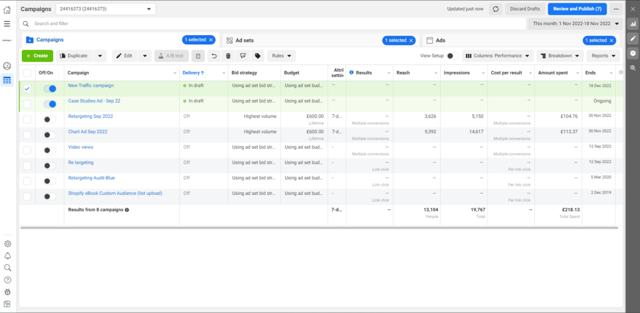Open the help question mark icon
The width and height of the screenshot is (640, 313).
(x=7, y=280)
